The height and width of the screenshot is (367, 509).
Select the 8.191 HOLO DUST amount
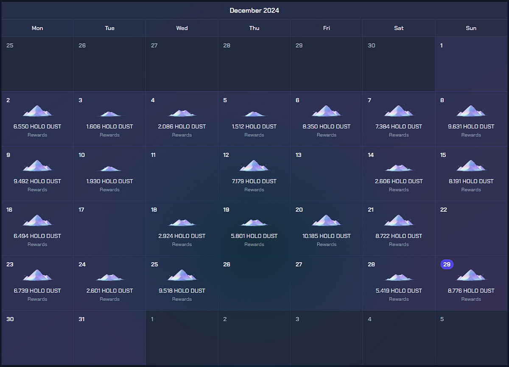pos(471,181)
